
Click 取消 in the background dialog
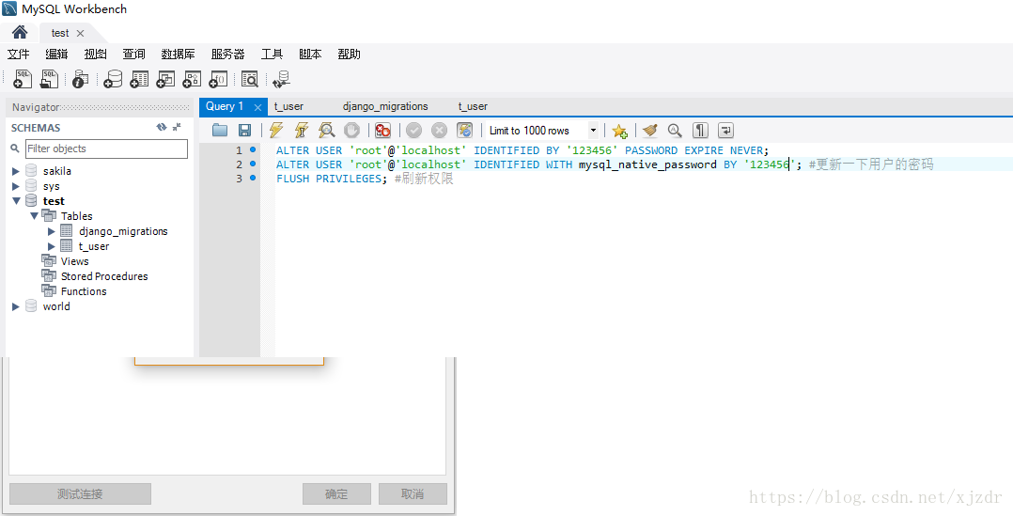413,494
